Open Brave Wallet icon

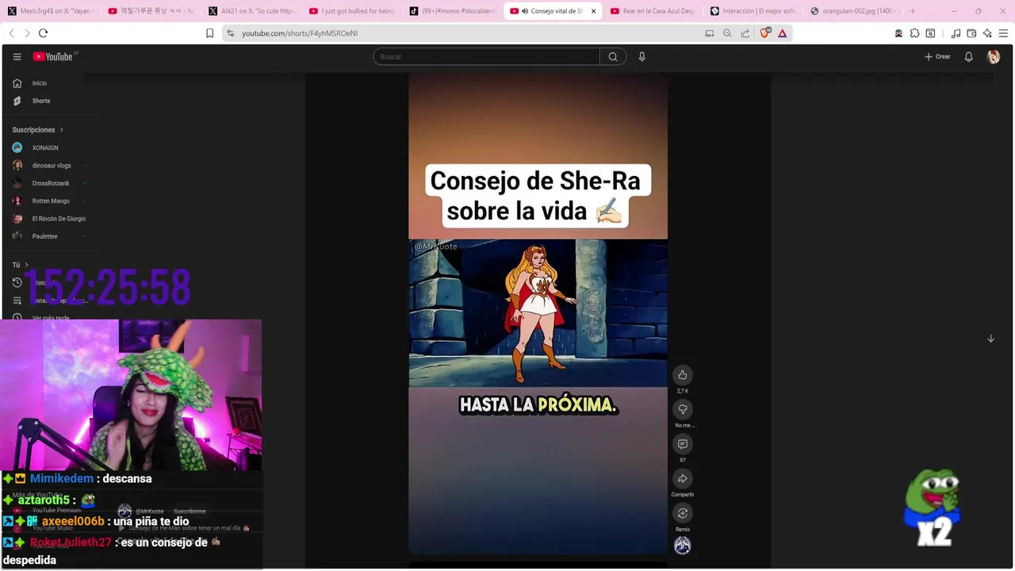click(x=971, y=33)
